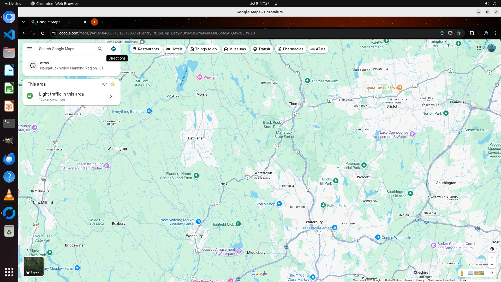501x282 pixels.
Task: Click the search magnifier icon
Action: 100,49
